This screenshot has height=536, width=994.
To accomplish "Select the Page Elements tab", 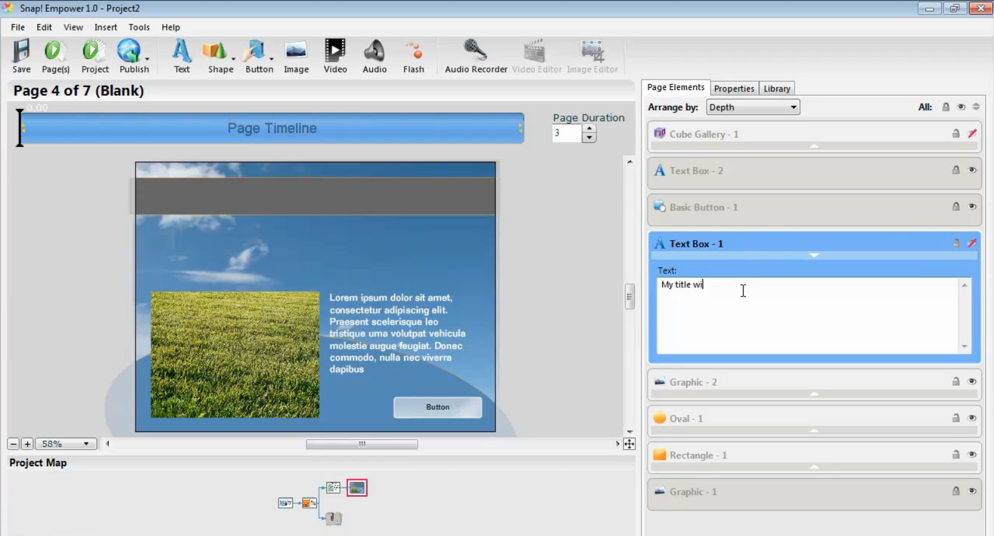I will pos(676,87).
